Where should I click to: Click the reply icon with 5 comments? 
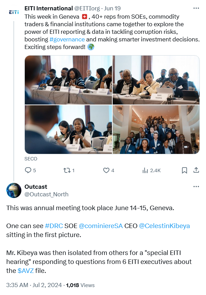point(28,170)
